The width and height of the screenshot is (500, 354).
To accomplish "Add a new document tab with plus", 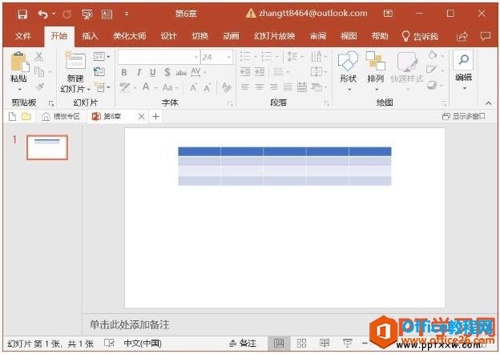I will (155, 117).
